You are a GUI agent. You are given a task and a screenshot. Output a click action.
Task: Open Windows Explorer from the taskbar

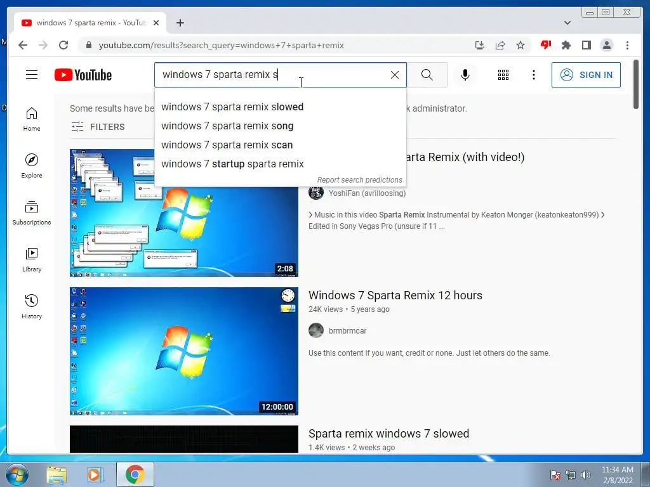click(56, 474)
